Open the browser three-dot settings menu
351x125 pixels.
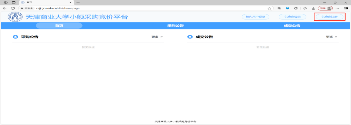337,8
